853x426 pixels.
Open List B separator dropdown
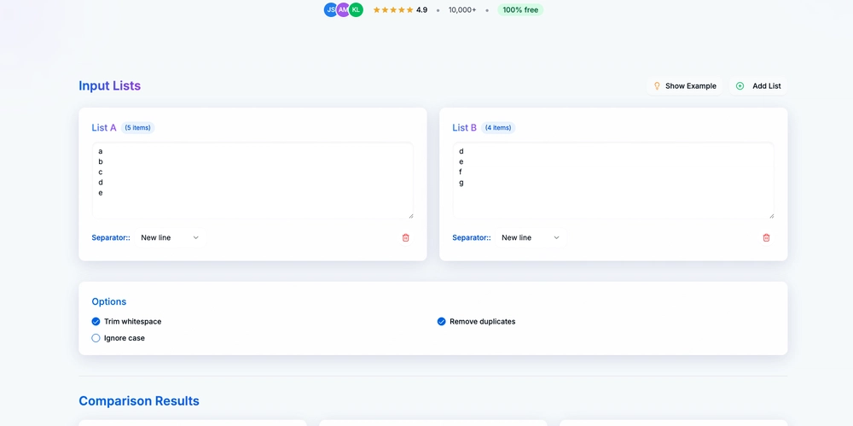(x=531, y=237)
